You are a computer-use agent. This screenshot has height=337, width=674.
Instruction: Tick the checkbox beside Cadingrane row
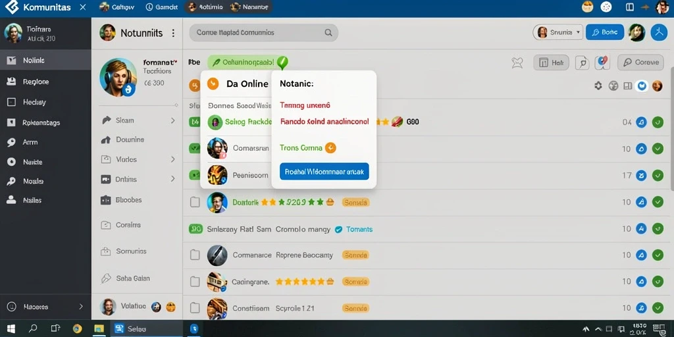click(x=195, y=282)
